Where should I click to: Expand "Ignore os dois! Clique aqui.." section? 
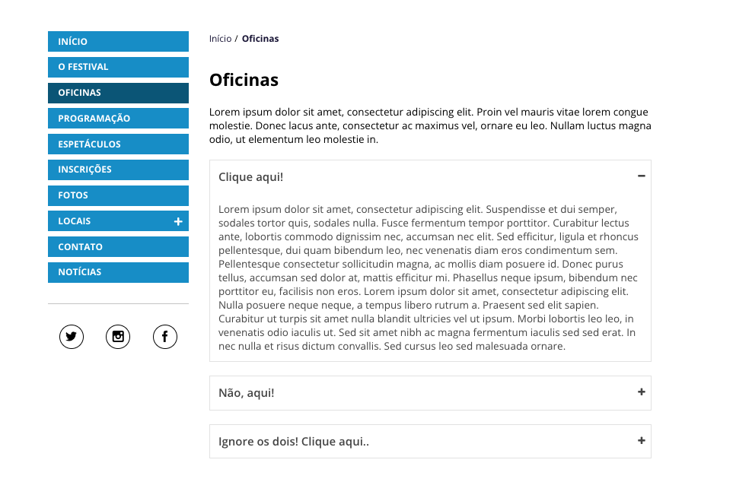(294, 442)
